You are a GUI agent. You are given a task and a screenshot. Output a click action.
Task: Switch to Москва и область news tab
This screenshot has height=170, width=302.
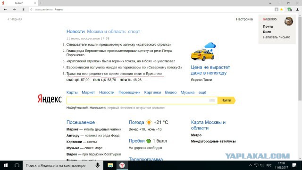(x=106, y=32)
